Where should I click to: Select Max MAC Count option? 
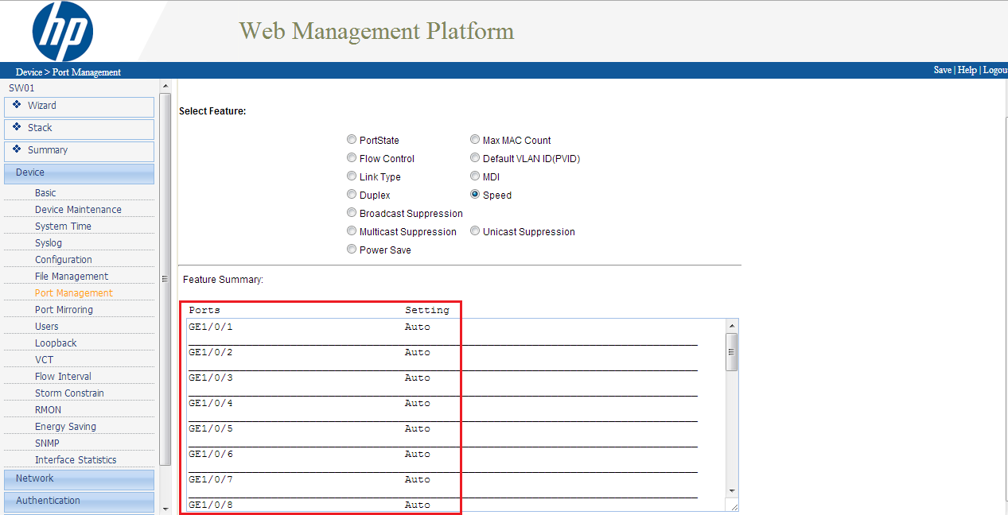click(x=475, y=140)
